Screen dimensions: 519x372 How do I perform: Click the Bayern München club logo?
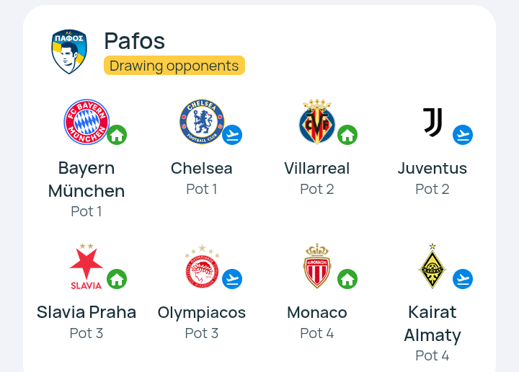(86, 122)
